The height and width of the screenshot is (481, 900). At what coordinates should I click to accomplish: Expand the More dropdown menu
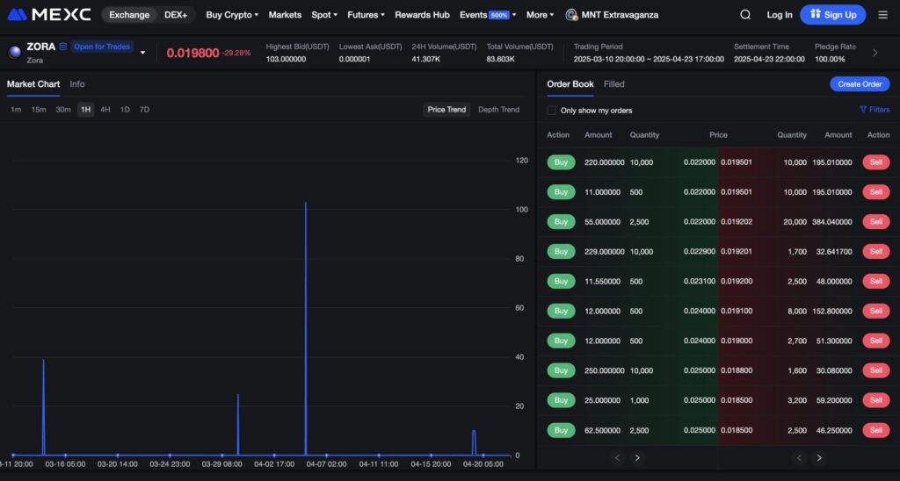(540, 15)
